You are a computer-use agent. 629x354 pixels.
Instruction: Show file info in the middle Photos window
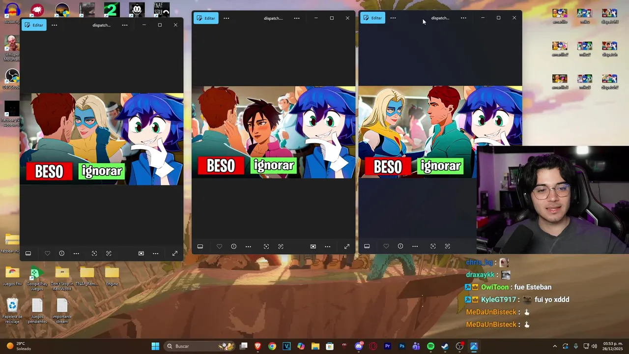coord(233,246)
